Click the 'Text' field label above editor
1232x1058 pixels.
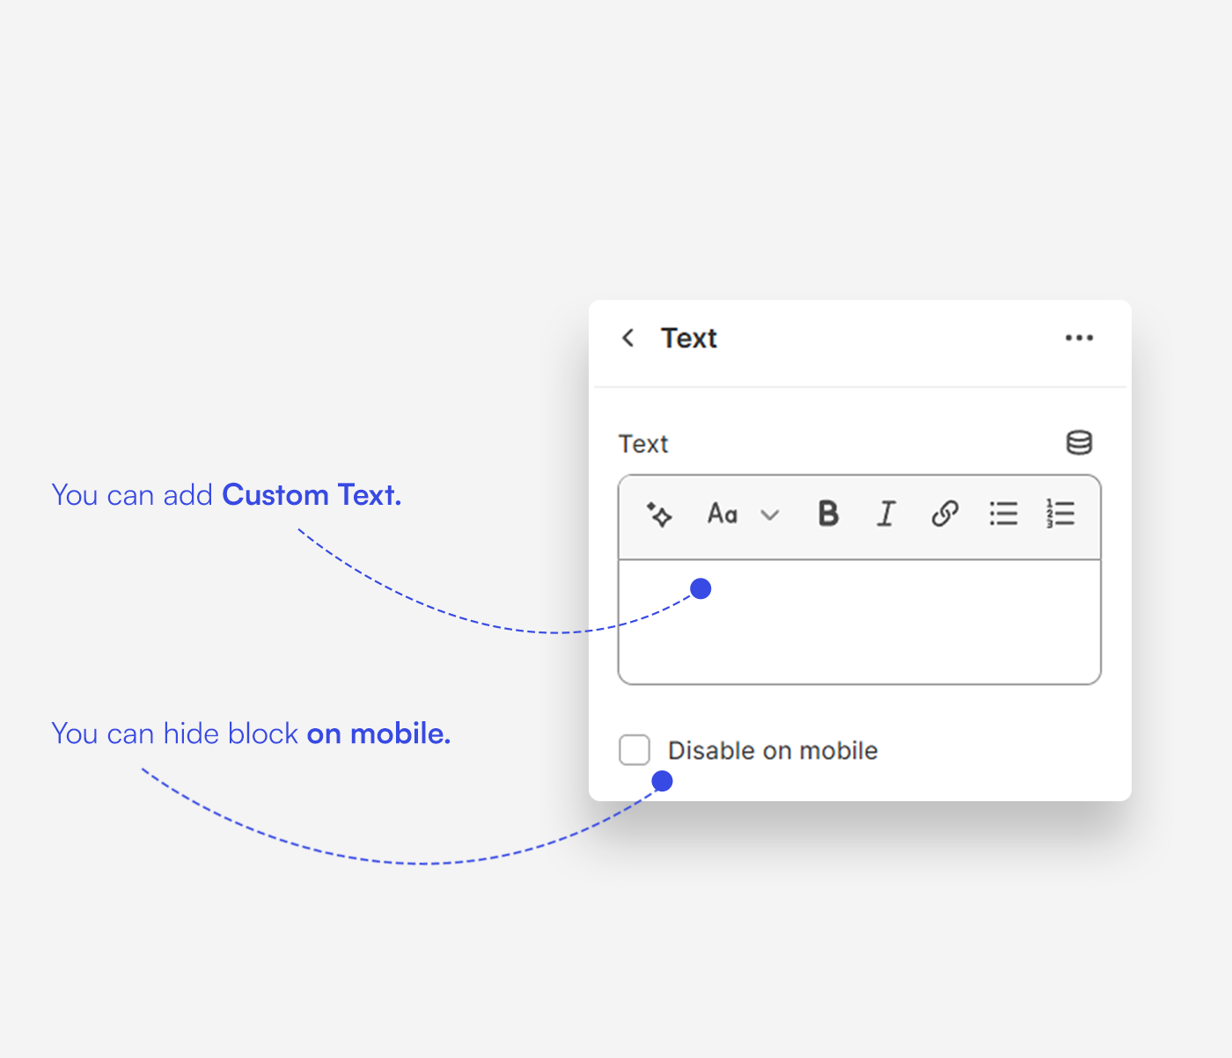pyautogui.click(x=643, y=444)
